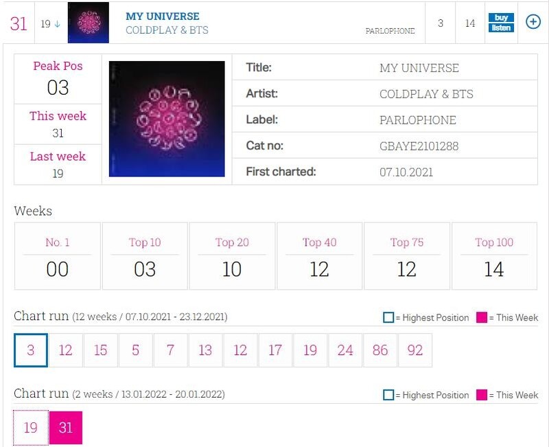The width and height of the screenshot is (549, 447).
Task: Open the small My Universe cover thumbnail
Action: click(88, 23)
